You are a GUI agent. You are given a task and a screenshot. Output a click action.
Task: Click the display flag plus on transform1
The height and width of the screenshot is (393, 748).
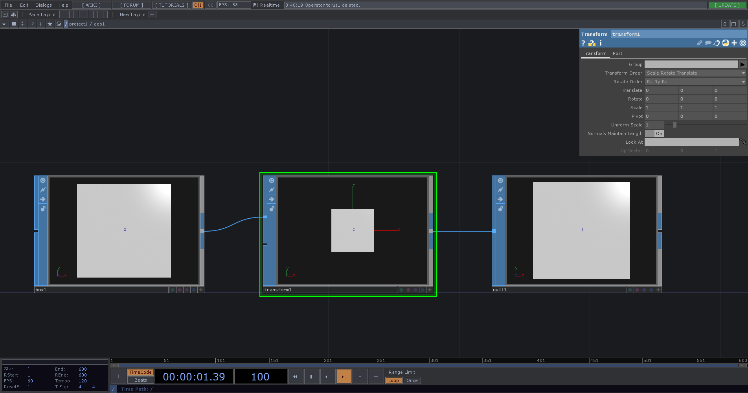(x=430, y=290)
